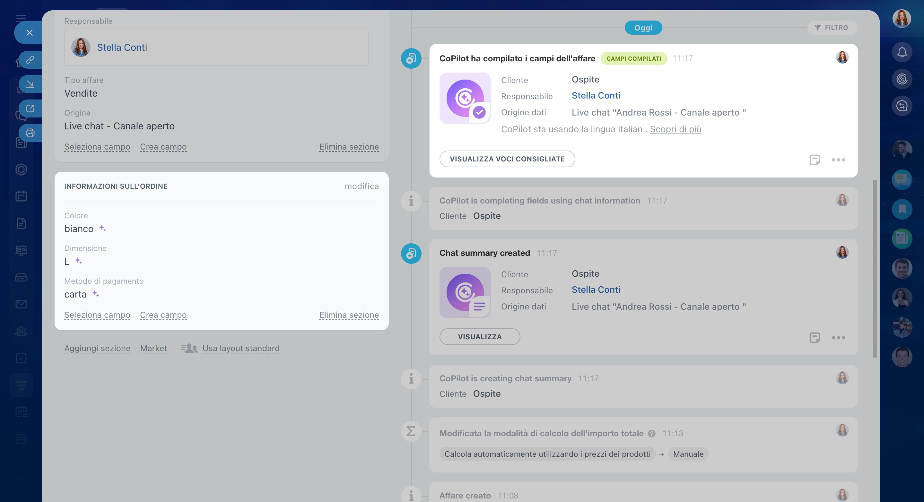The image size is (924, 502).
Task: Click the help question mark near importo totale
Action: click(652, 434)
